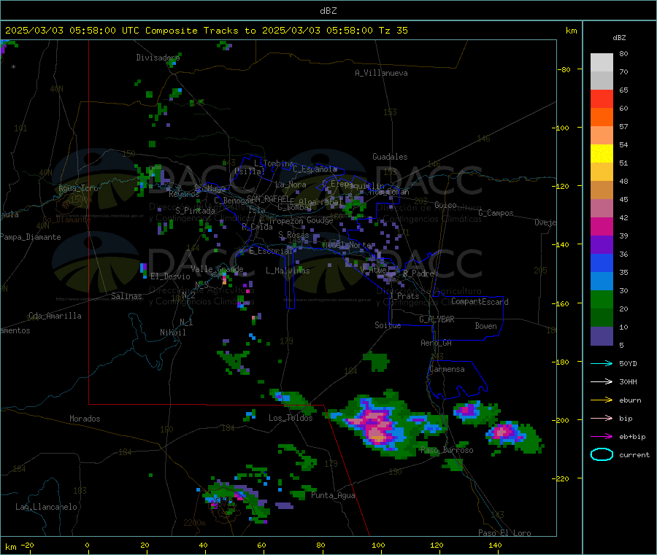657x555 pixels.
Task: Click the '-120' tick on right axis
Action: click(x=562, y=186)
